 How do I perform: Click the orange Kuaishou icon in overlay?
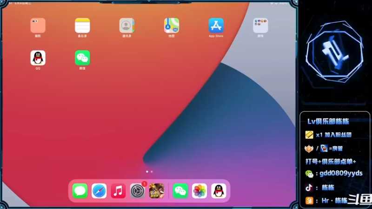point(309,201)
